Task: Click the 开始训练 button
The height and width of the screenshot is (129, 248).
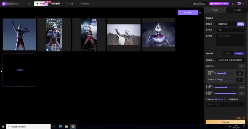Action: [225, 122]
